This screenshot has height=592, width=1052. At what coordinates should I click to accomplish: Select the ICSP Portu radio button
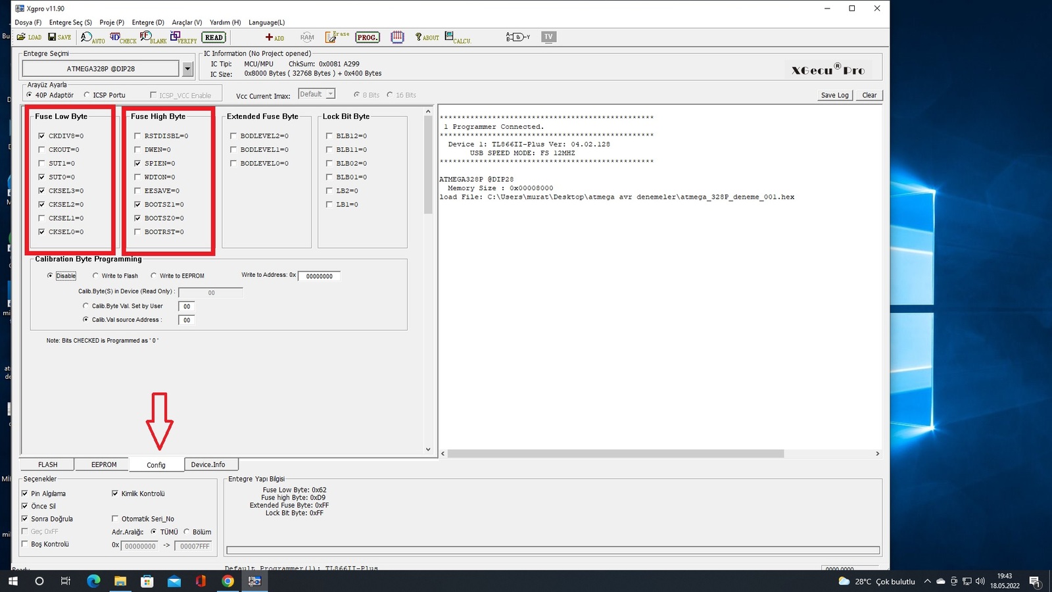click(87, 95)
